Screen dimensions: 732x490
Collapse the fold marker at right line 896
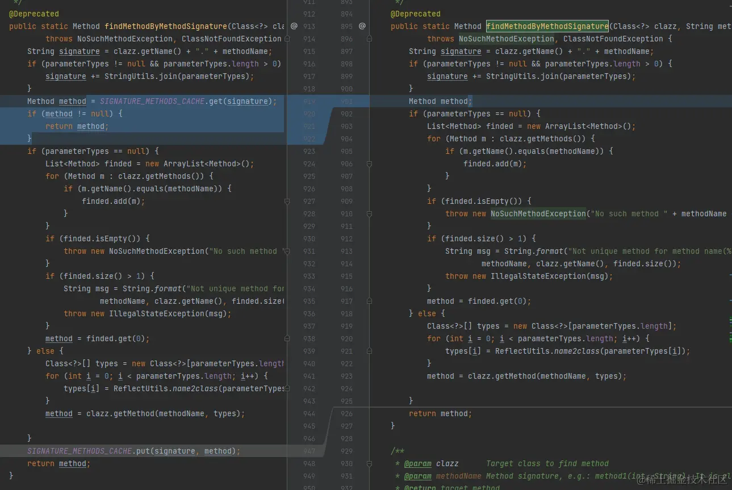[369, 39]
